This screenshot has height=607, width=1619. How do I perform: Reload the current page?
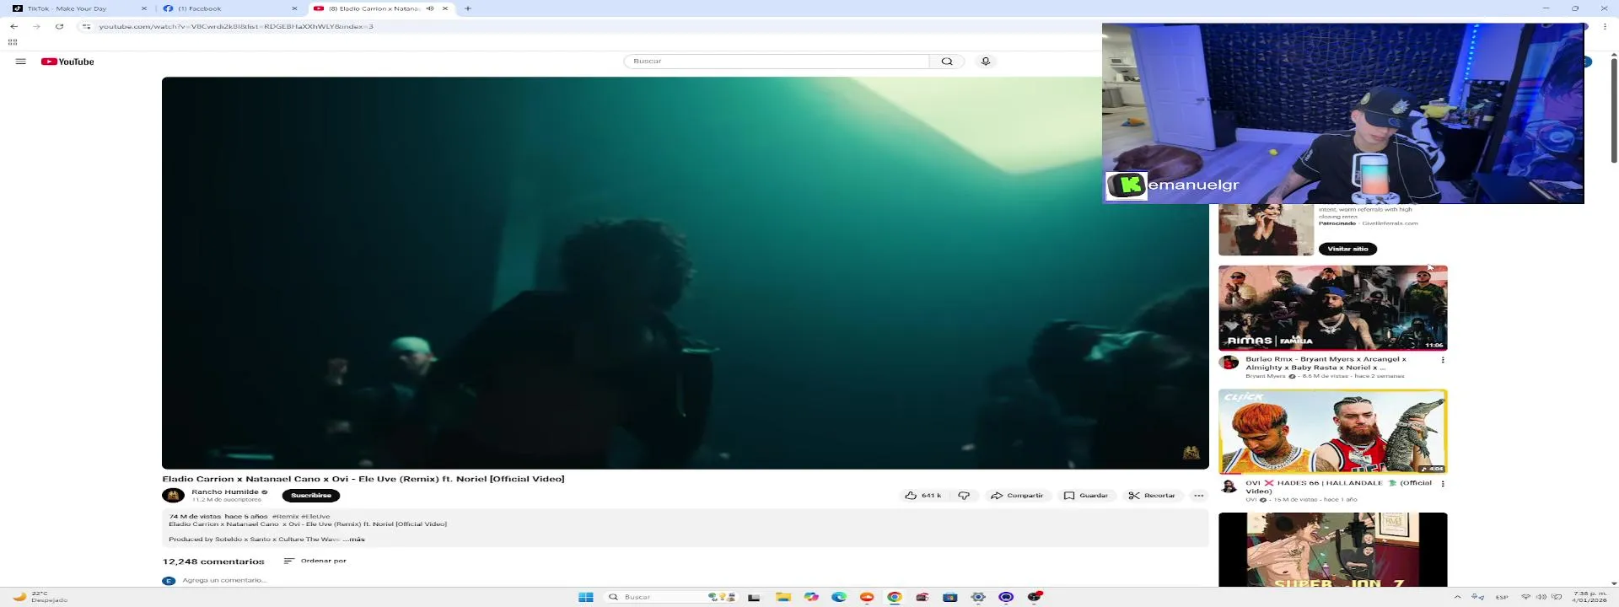59,26
